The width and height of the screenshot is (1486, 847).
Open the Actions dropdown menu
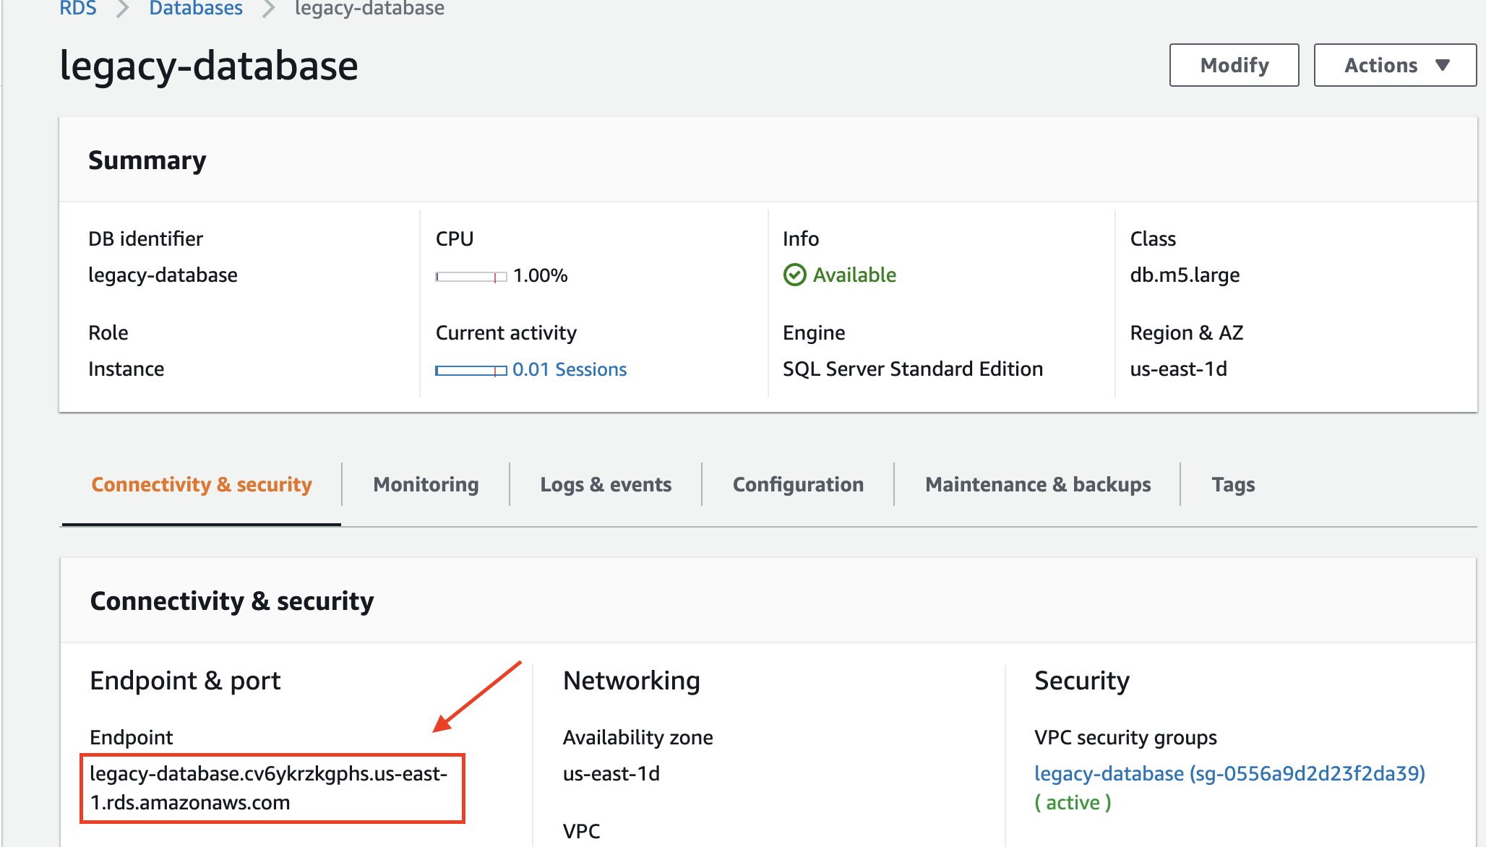(x=1395, y=65)
